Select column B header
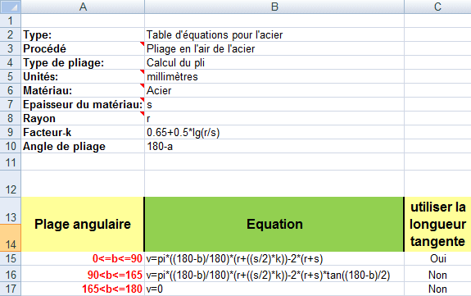This screenshot has width=471, height=296. point(274,7)
